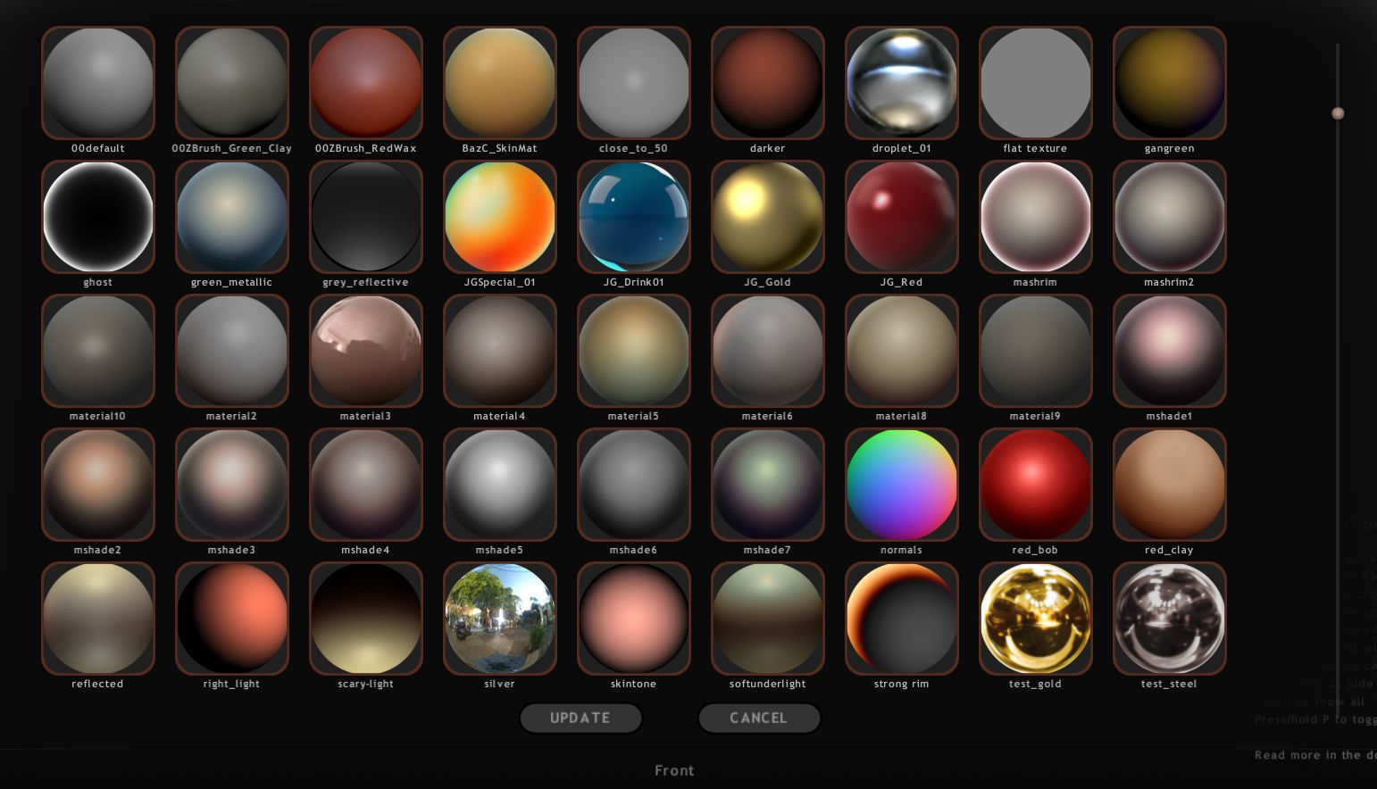Select the BazC_SkinMat material
The width and height of the screenshot is (1377, 789).
point(500,83)
